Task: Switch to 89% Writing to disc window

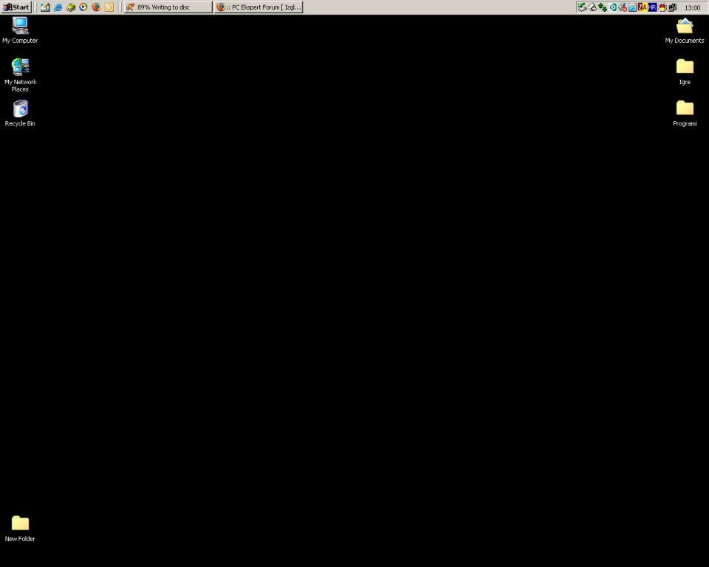Action: tap(168, 7)
